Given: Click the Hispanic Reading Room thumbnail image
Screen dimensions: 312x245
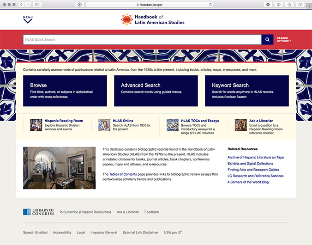Looking at the screenshot, I should coord(36,125).
